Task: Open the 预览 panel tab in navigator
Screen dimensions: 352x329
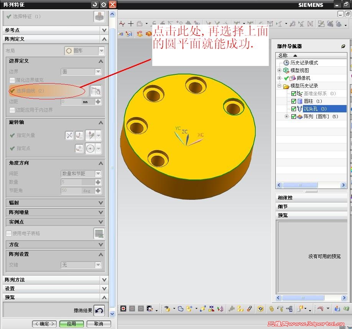Action: (311, 215)
